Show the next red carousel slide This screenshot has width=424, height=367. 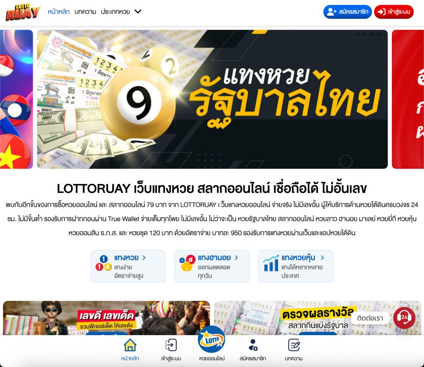[x=408, y=99]
